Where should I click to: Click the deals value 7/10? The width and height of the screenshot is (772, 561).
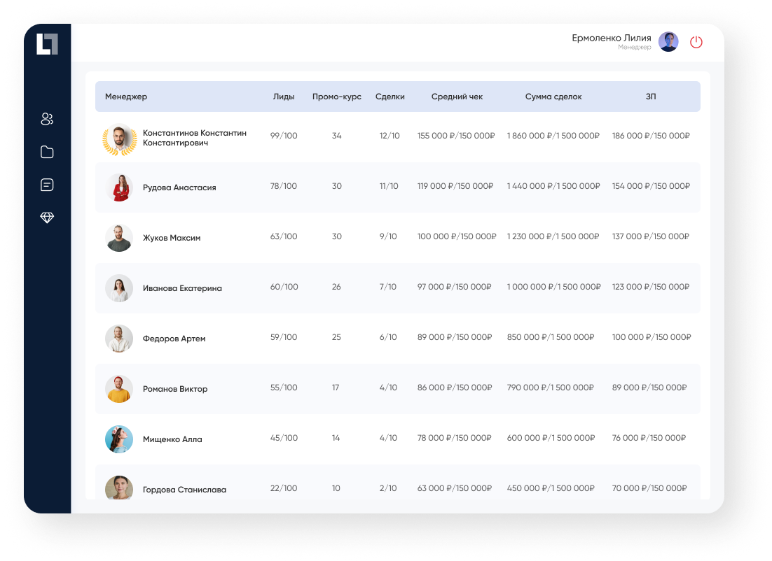click(x=388, y=287)
